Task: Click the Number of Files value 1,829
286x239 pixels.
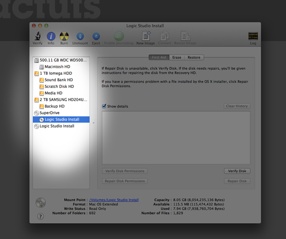Action: coord(178,213)
